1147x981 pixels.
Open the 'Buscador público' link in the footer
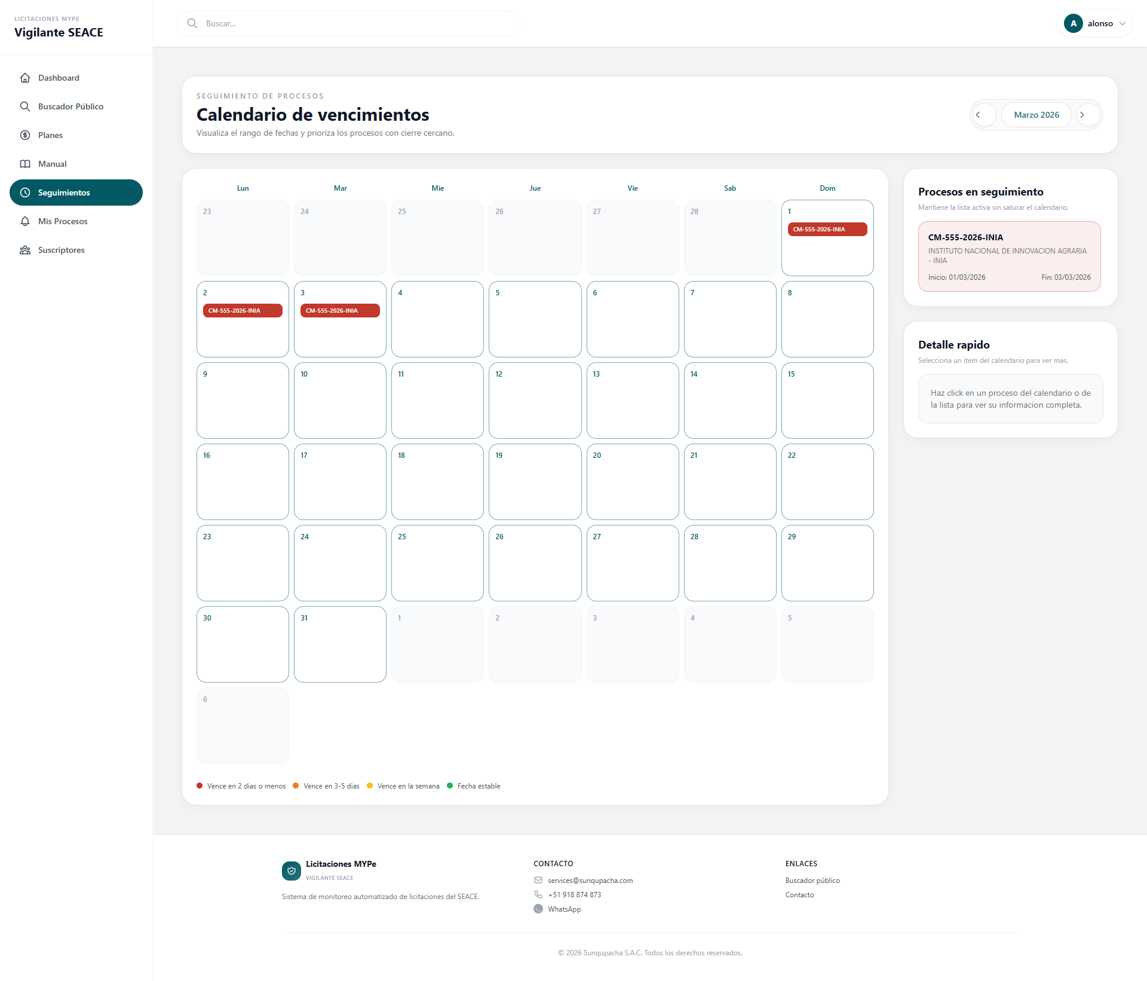tap(812, 880)
